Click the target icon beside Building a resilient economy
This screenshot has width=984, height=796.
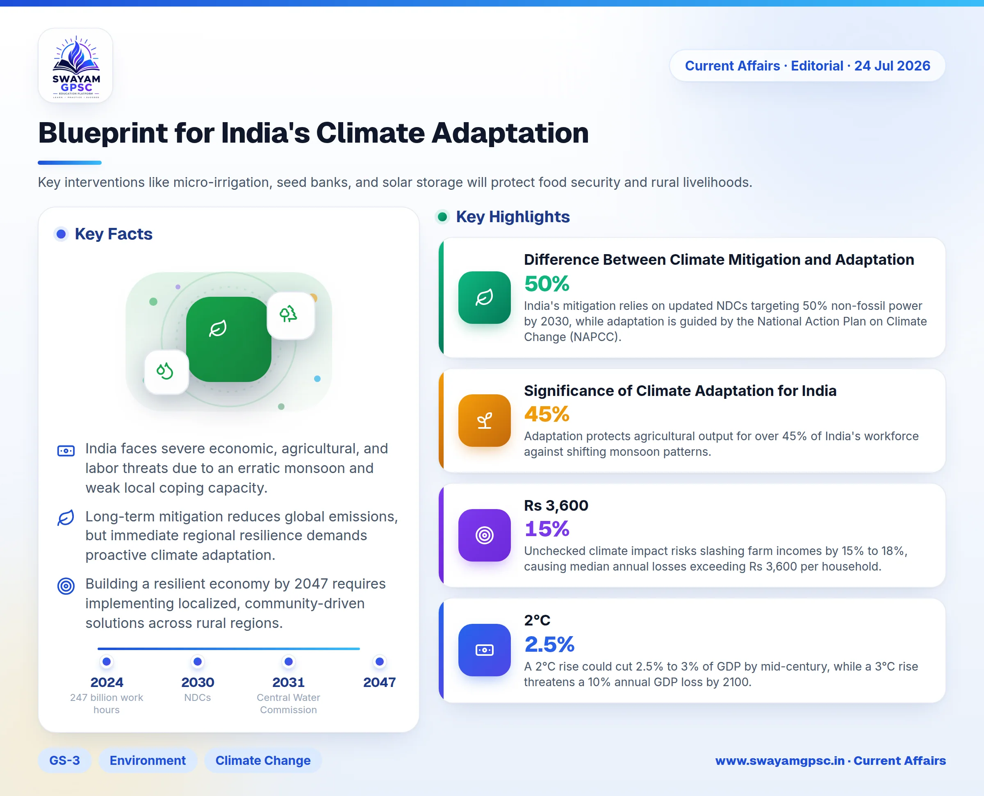click(x=66, y=586)
